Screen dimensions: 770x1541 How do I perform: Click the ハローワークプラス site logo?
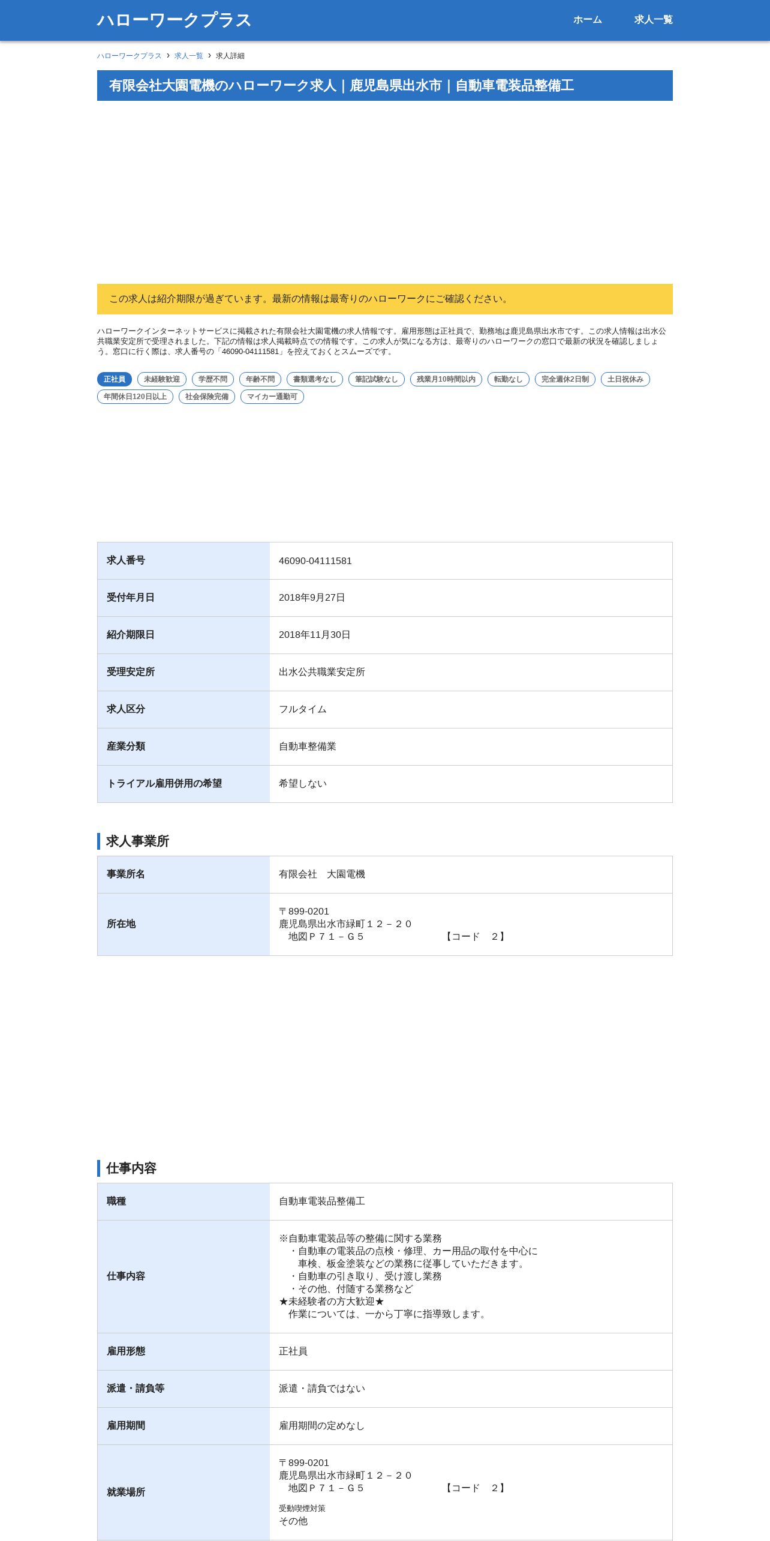(x=174, y=20)
